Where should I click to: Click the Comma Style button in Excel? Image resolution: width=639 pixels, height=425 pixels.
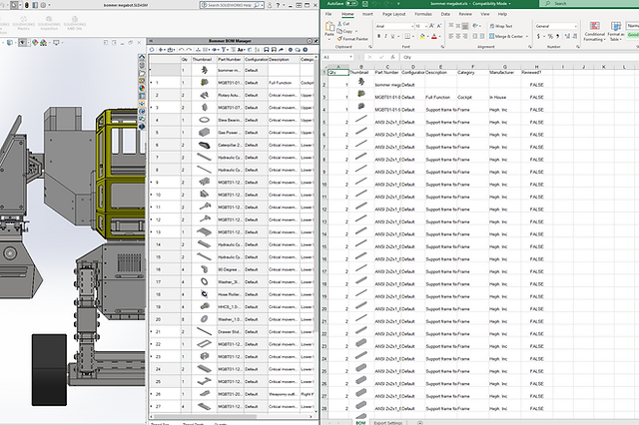[x=557, y=36]
